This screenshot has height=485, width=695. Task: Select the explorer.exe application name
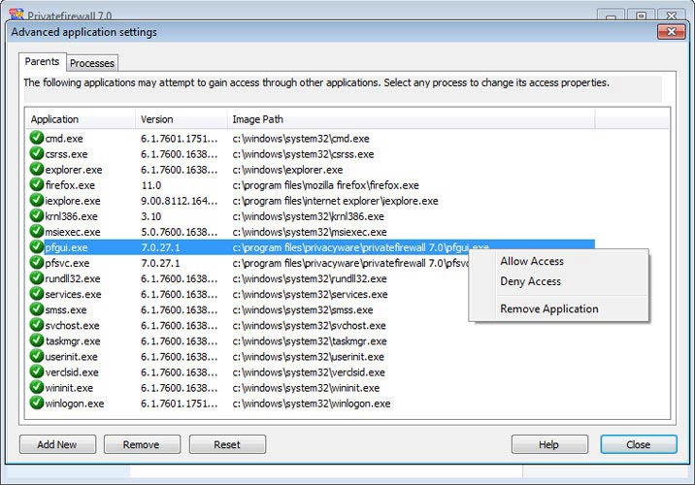(x=73, y=170)
